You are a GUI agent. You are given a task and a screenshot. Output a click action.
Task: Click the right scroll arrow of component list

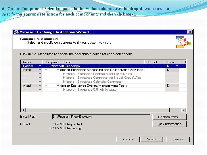[183, 110]
